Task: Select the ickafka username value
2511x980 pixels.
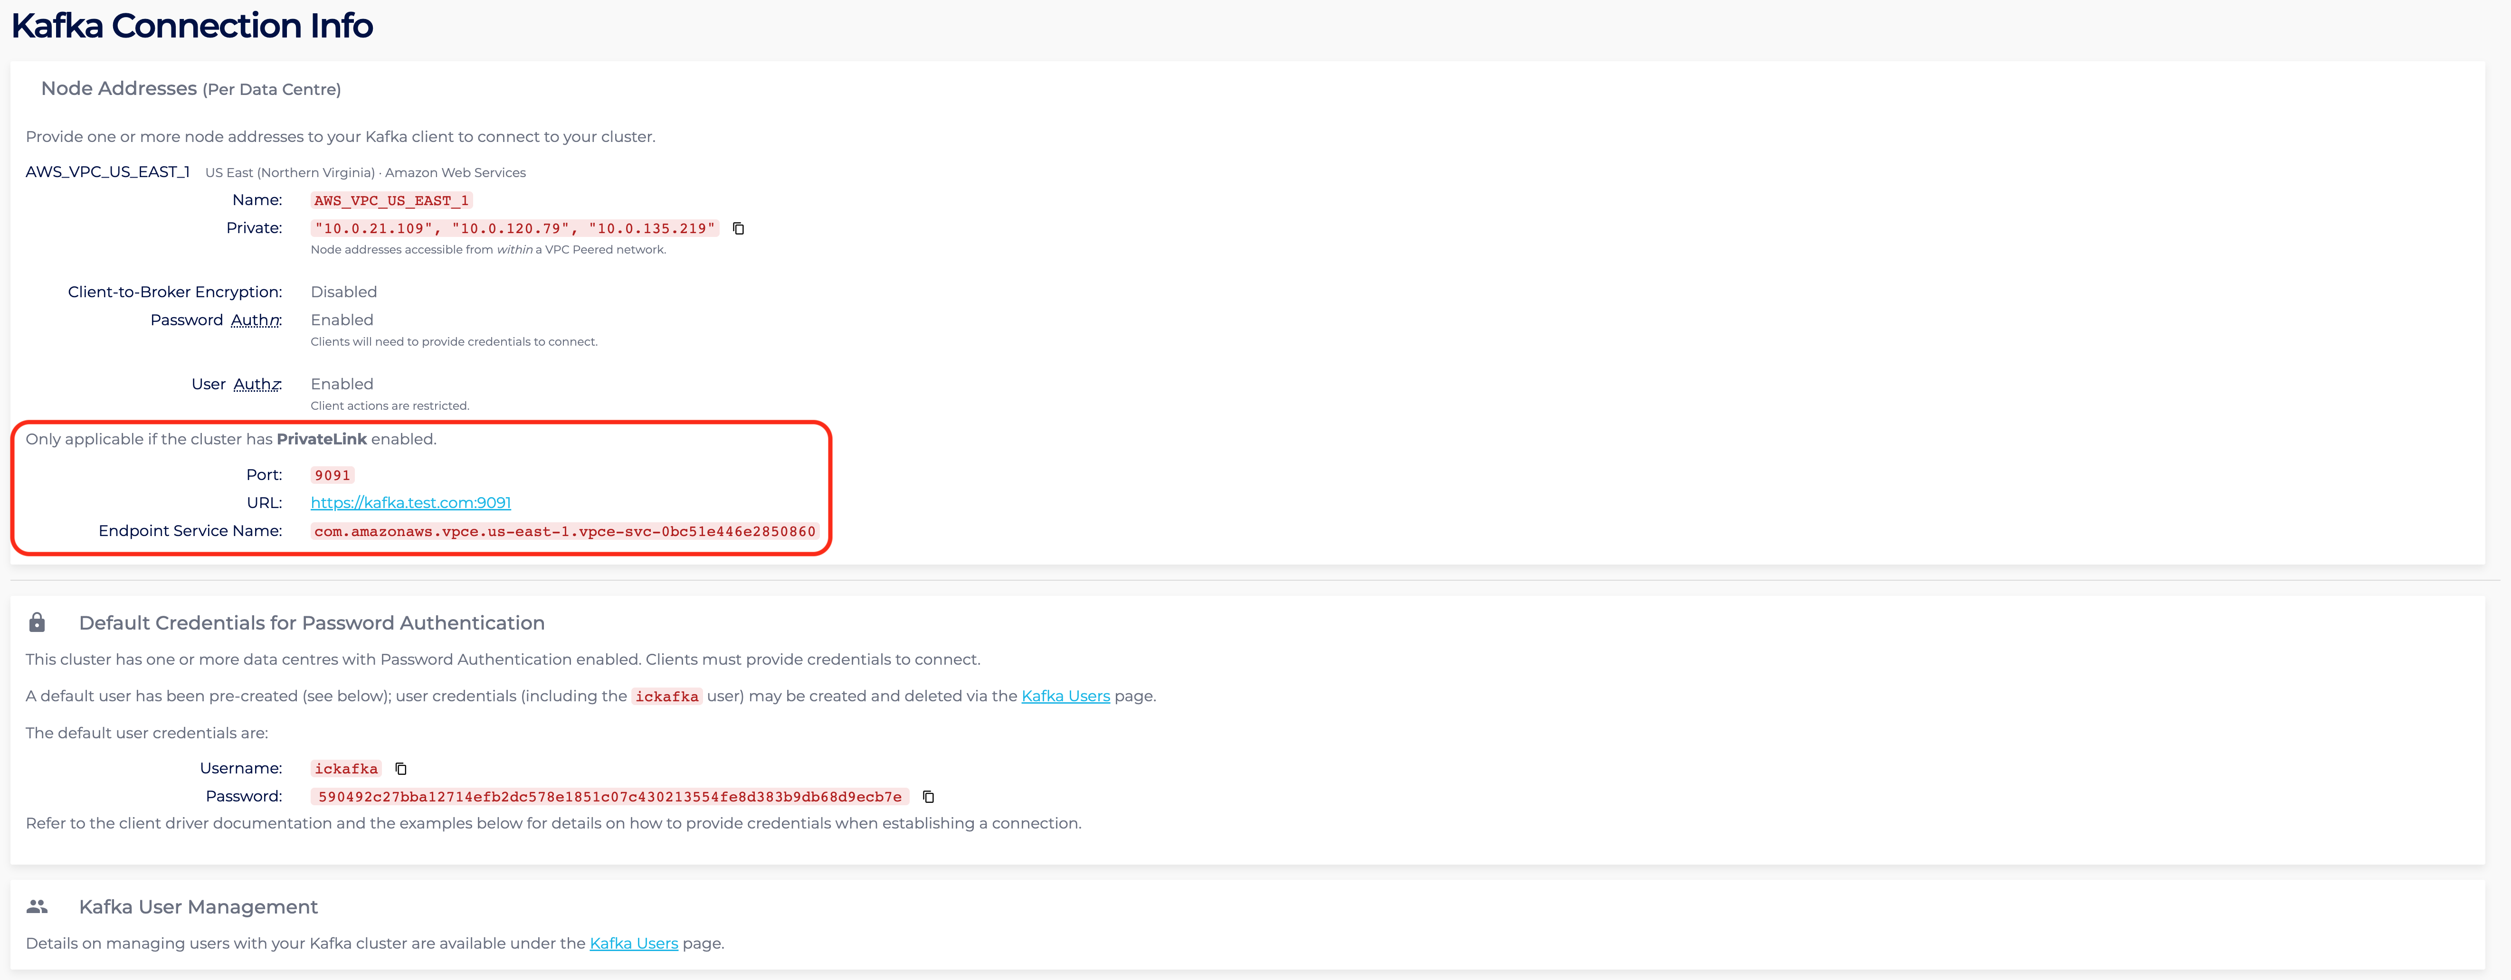Action: (x=346, y=770)
